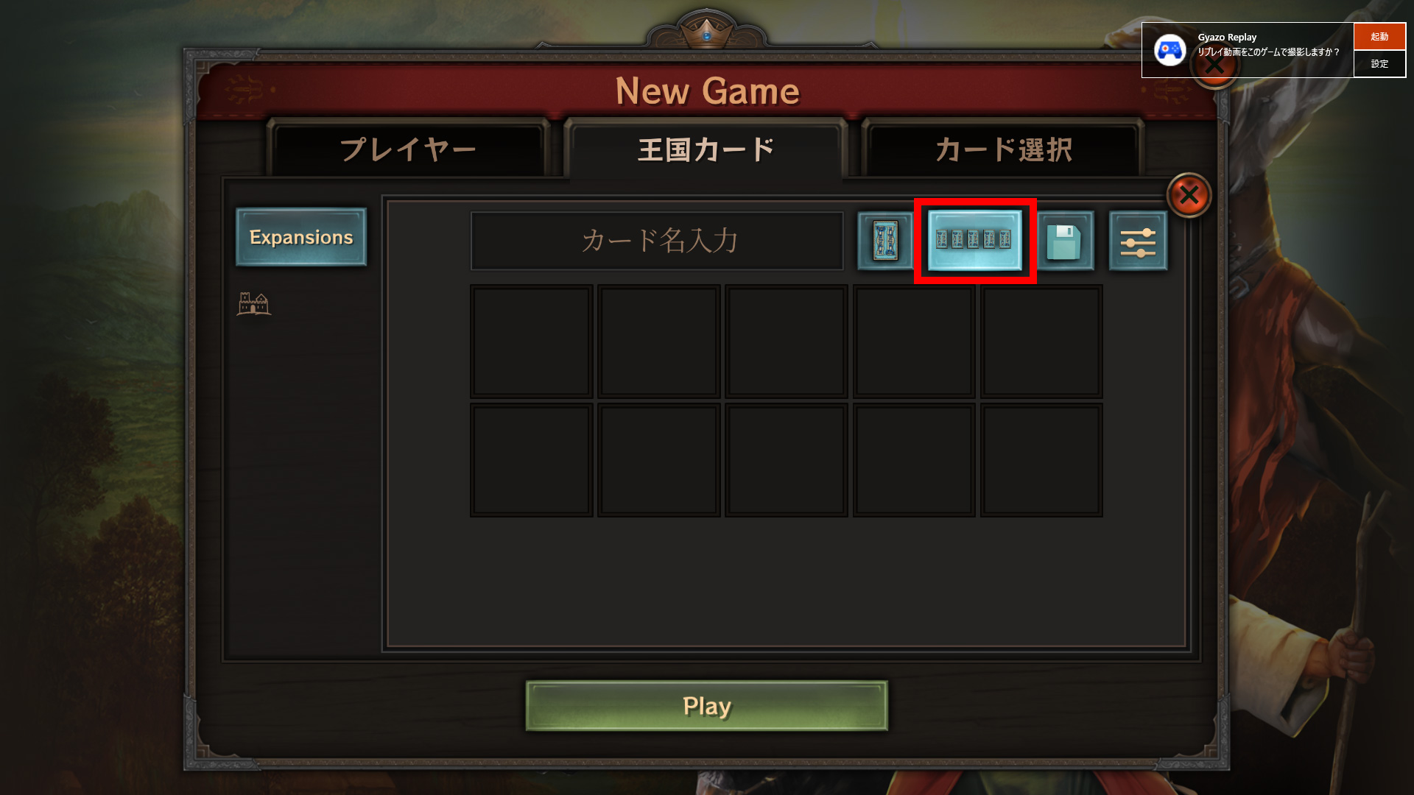This screenshot has width=1414, height=795.
Task: Click the crown ornament atop the dialog
Action: tap(706, 31)
